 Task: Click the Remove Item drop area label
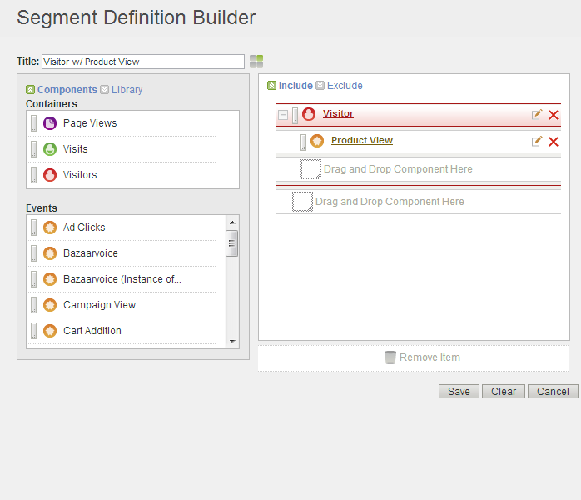(430, 357)
